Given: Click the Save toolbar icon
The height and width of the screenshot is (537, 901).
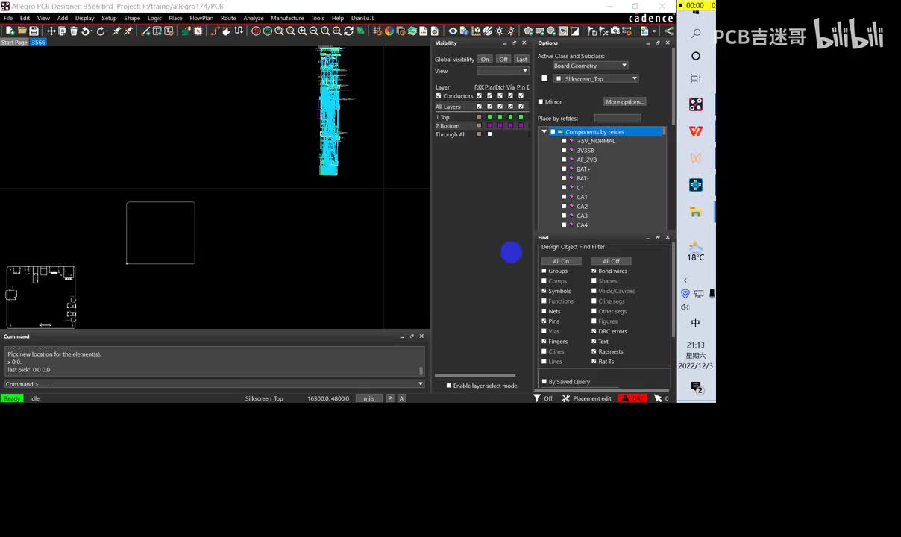Looking at the screenshot, I should (33, 31).
